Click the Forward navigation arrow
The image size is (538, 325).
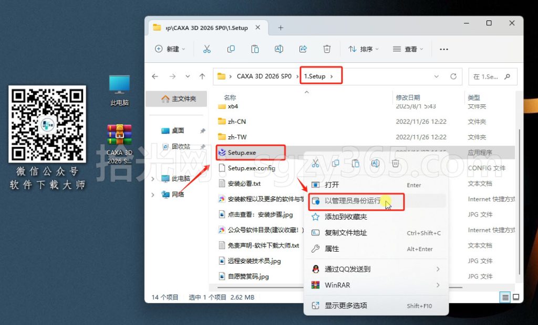172,77
